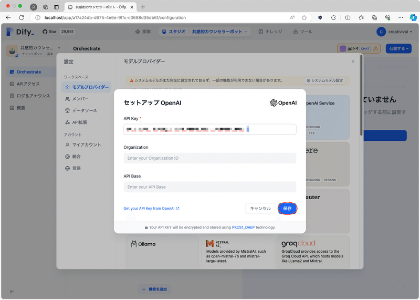
Task: Close the settings dialog with X
Action: click(353, 61)
